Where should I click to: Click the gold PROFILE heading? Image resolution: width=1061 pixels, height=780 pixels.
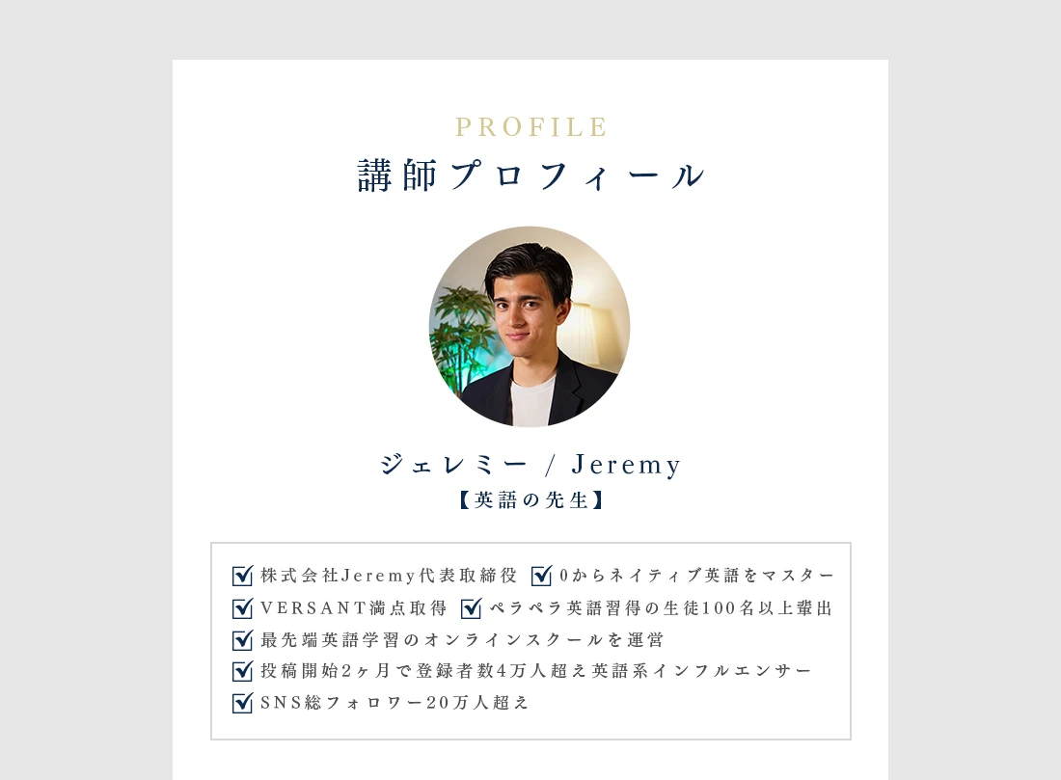531,127
